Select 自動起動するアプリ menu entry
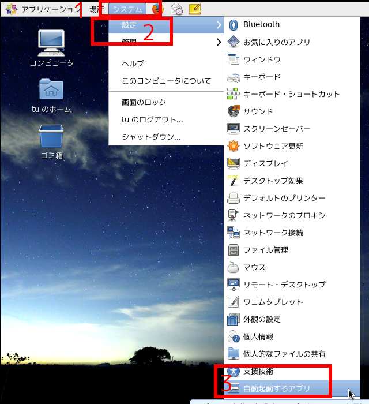This screenshot has width=369, height=404. (277, 388)
